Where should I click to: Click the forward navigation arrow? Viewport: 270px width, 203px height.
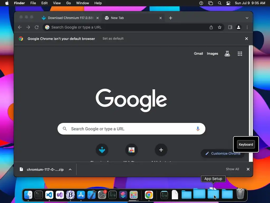[28, 27]
